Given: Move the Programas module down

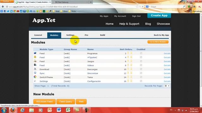Looking at the screenshot, I should click(131, 53).
